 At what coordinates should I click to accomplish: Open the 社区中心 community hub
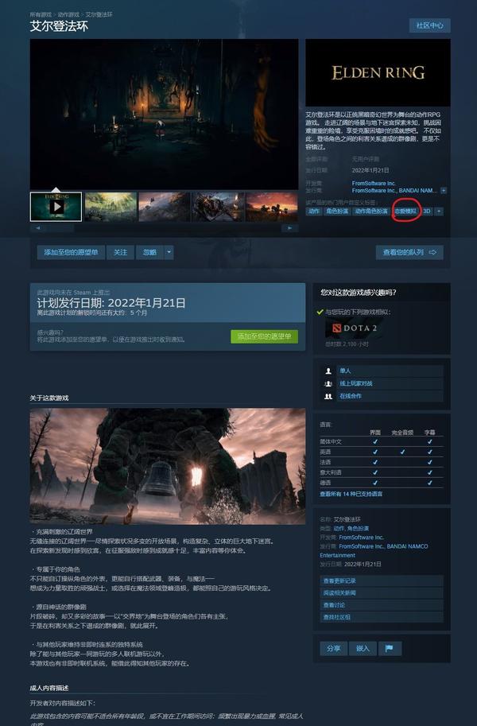[429, 25]
